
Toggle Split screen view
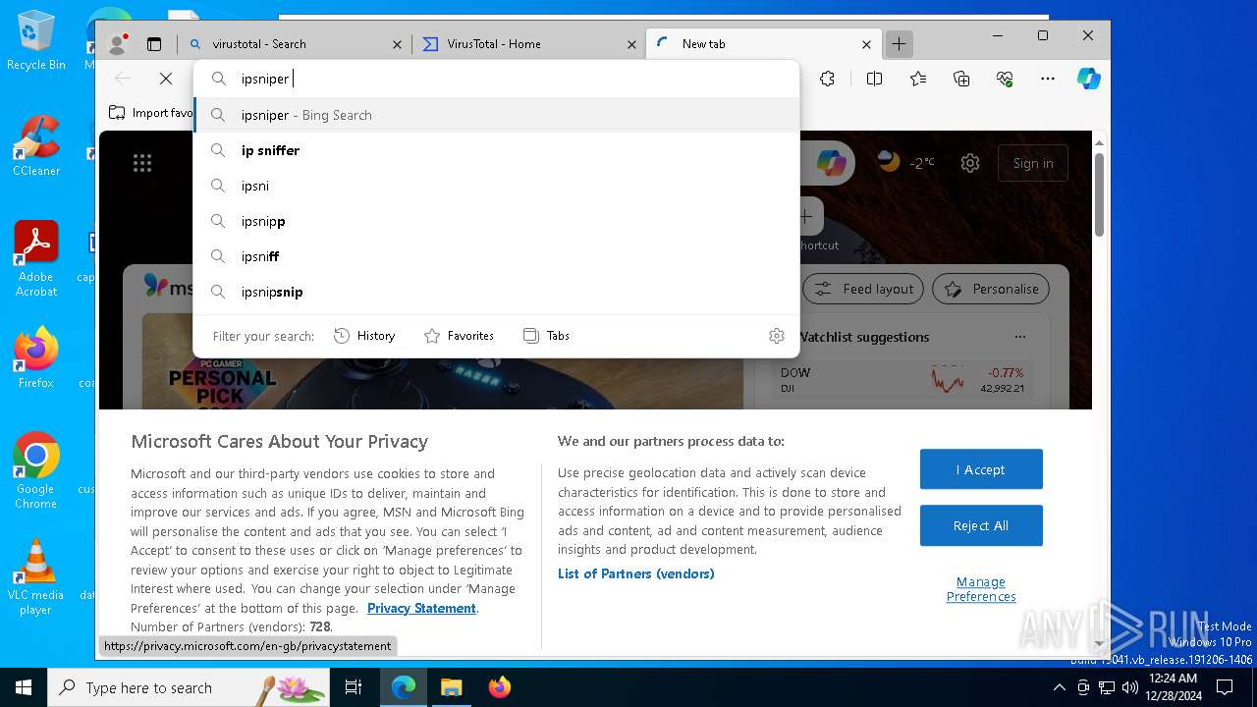tap(874, 79)
